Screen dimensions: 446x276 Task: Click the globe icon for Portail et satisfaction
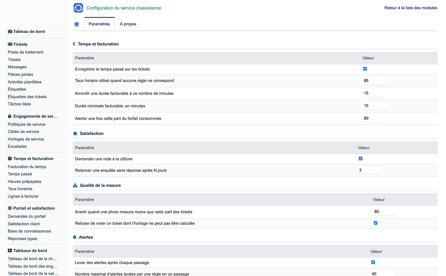(x=10, y=208)
